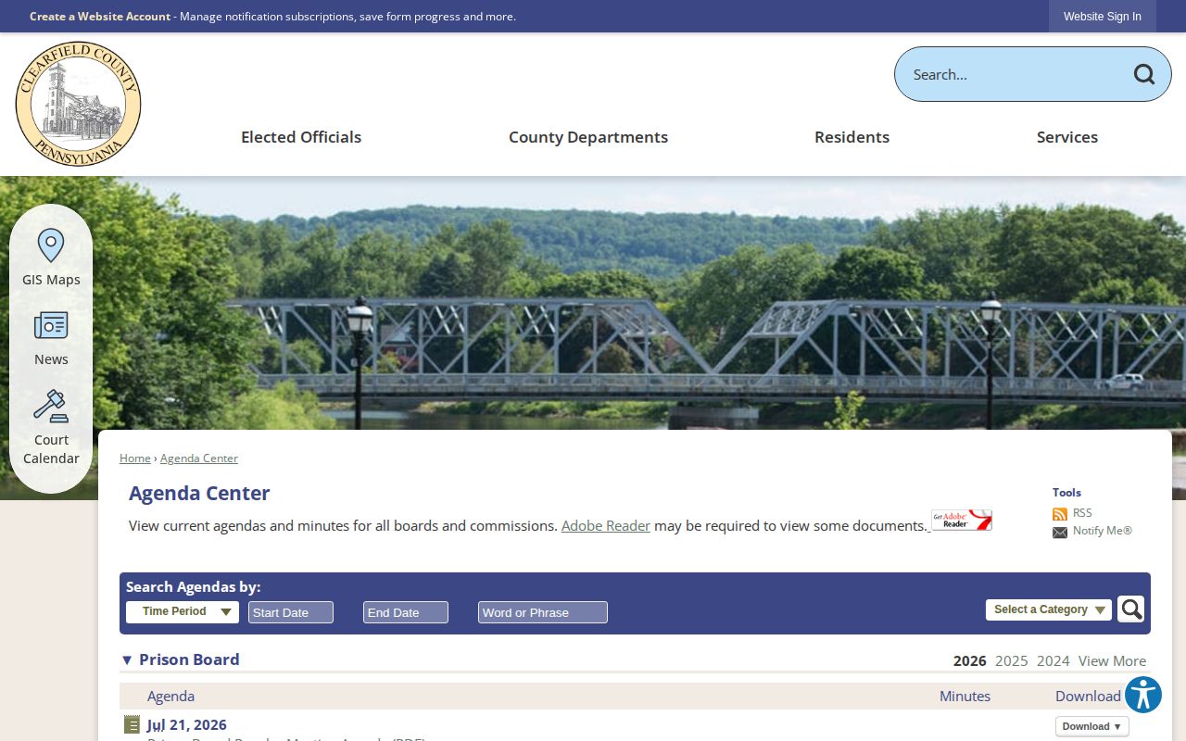The height and width of the screenshot is (741, 1186).
Task: Click Create a Website Account link
Action: tap(100, 17)
